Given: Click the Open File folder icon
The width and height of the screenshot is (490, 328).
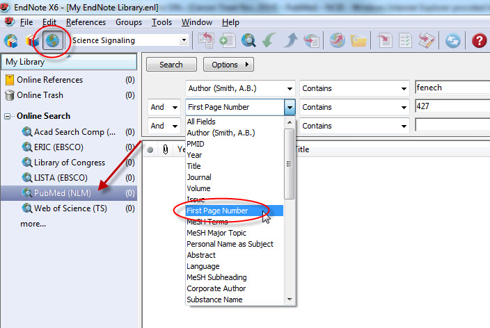Looking at the screenshot, I should coord(358,40).
